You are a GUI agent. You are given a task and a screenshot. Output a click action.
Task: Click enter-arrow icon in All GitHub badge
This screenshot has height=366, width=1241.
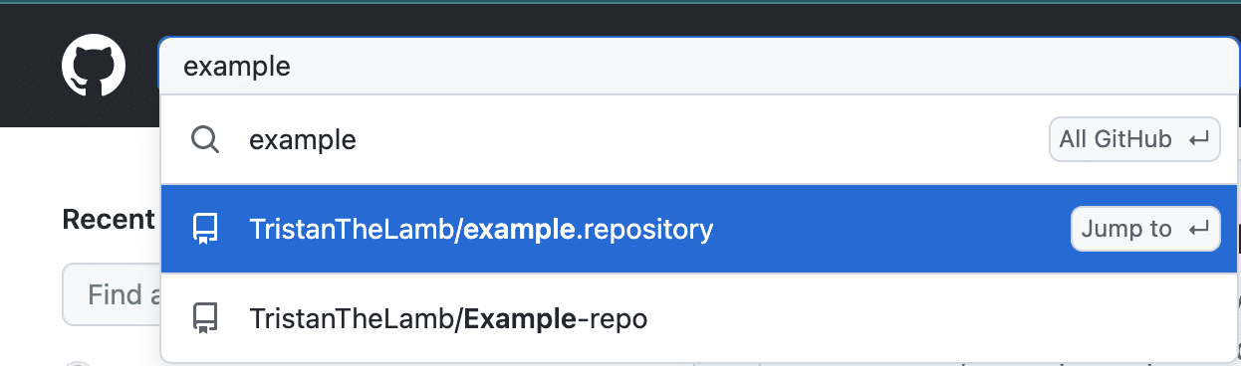coord(1198,140)
